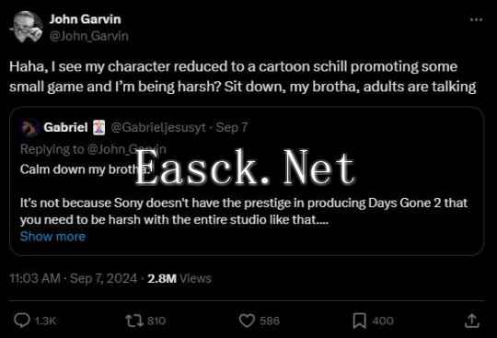Click the Sep 7 quoted tweet date
Image resolution: width=497 pixels, height=338 pixels.
click(x=232, y=127)
